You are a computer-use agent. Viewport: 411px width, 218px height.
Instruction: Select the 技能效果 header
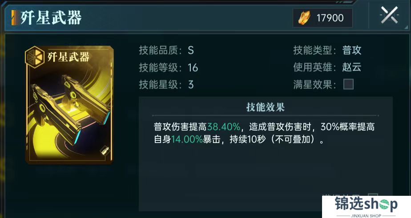(x=266, y=107)
